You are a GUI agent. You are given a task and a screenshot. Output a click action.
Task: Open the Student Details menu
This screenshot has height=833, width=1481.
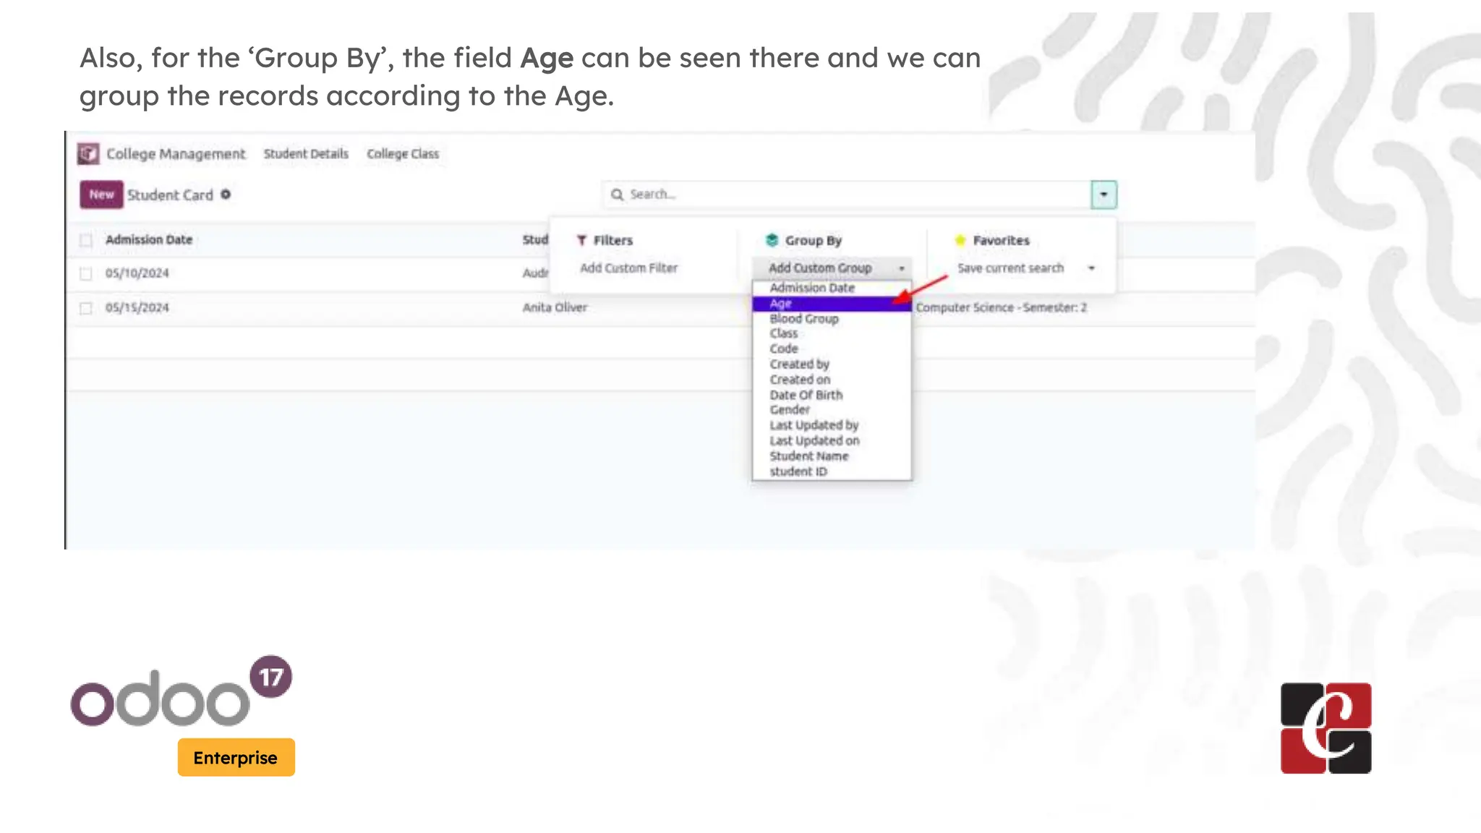pos(306,154)
